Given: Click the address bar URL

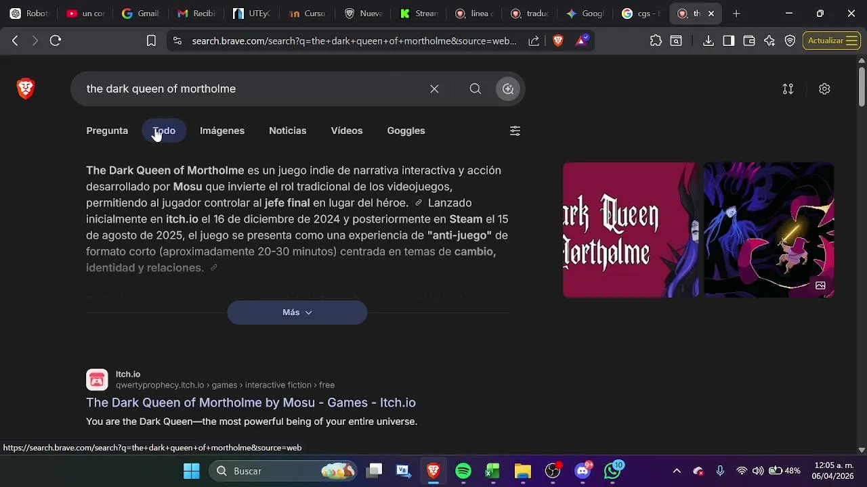Looking at the screenshot, I should click(x=354, y=41).
